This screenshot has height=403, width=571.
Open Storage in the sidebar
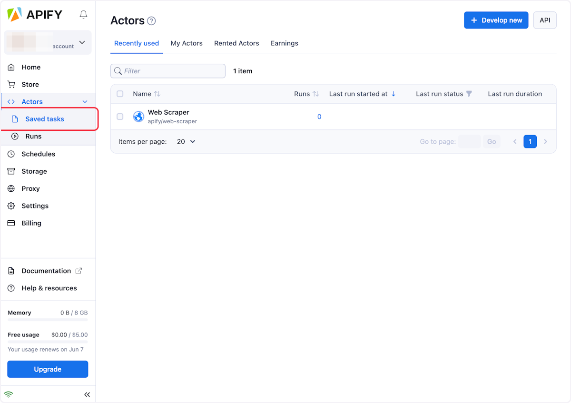(x=48, y=171)
